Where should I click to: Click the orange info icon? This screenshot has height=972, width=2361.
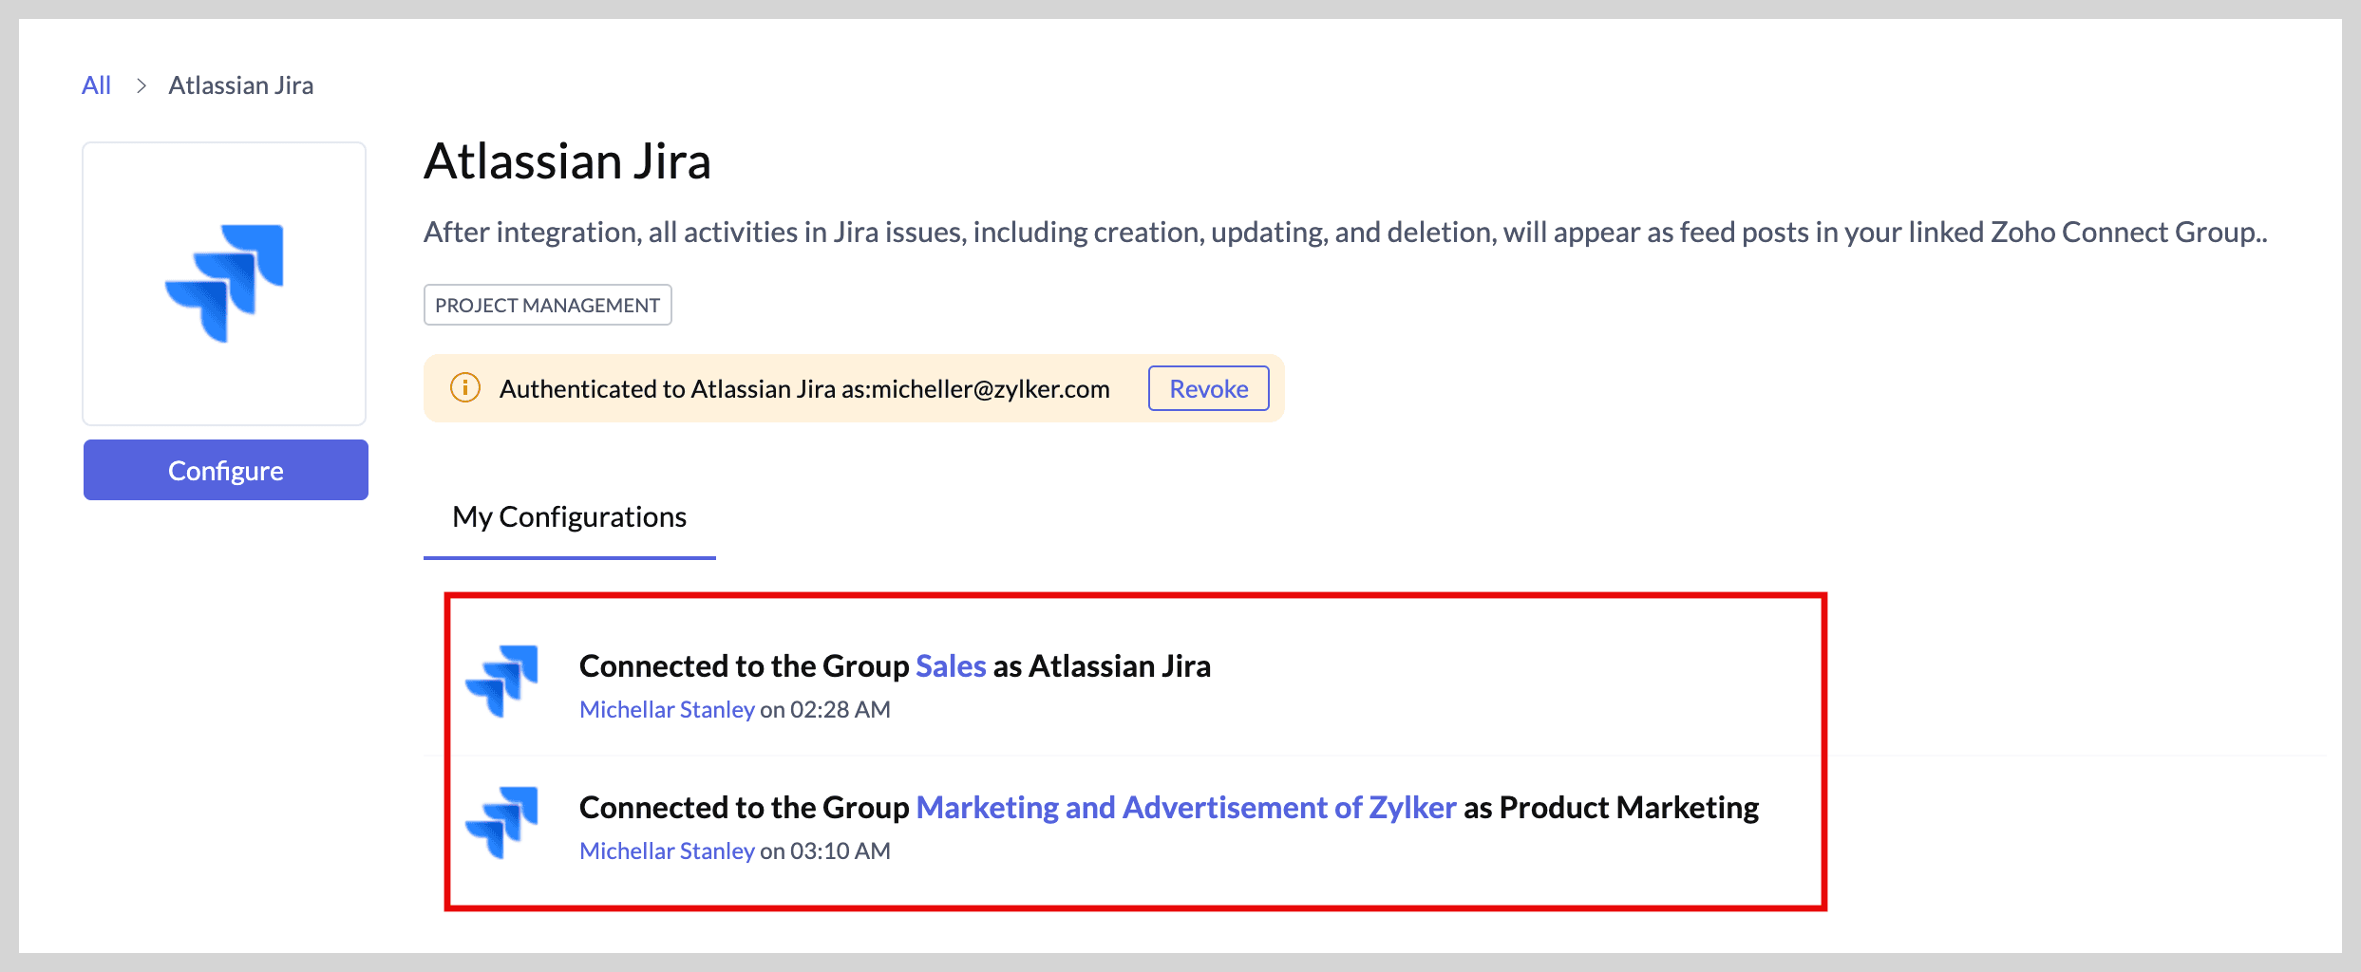tap(464, 388)
